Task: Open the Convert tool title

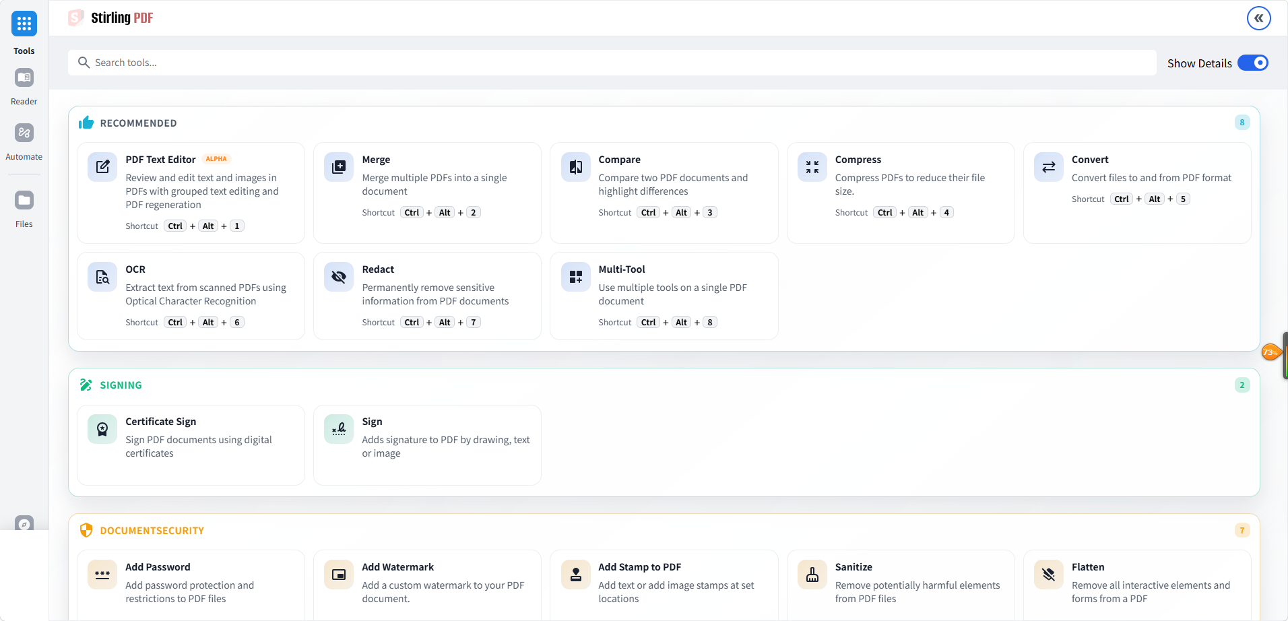Action: [x=1090, y=160]
